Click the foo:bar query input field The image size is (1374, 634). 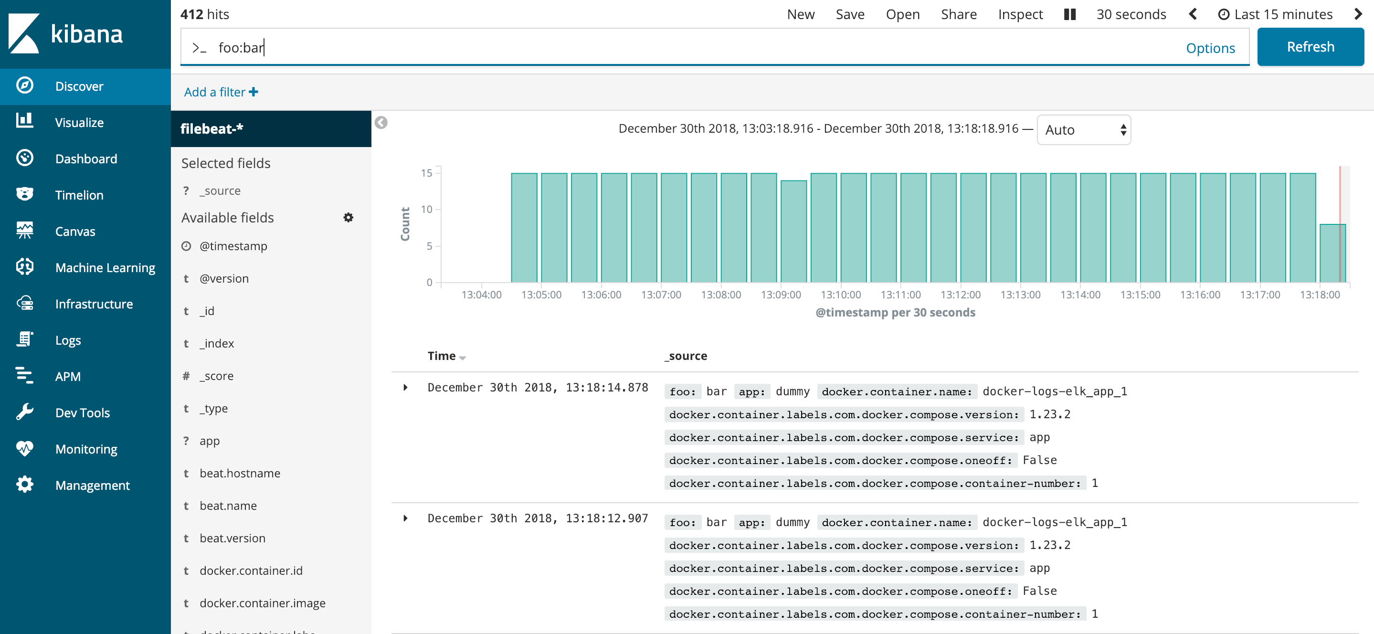pyautogui.click(x=640, y=47)
